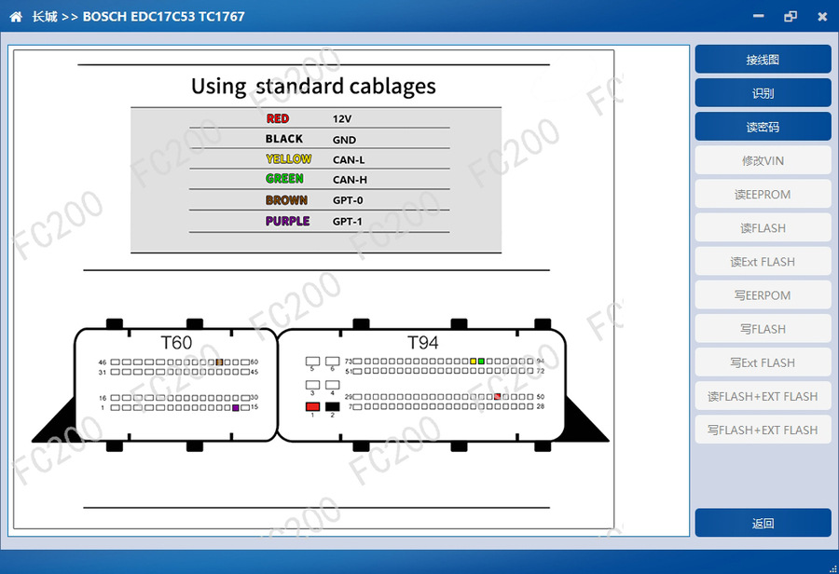Click the CAN-H text in legend
This screenshot has width=839, height=574.
tap(350, 180)
